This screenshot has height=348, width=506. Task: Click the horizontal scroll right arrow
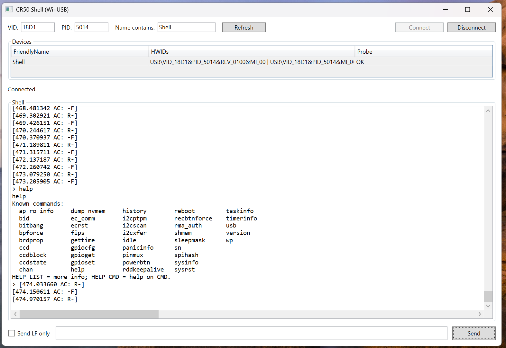click(x=480, y=314)
